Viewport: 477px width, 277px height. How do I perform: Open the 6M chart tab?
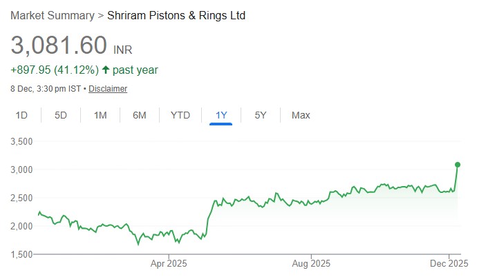140,115
